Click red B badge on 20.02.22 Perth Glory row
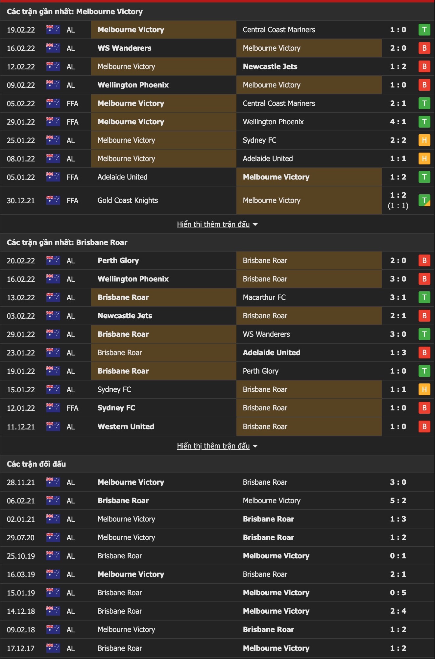 (424, 260)
